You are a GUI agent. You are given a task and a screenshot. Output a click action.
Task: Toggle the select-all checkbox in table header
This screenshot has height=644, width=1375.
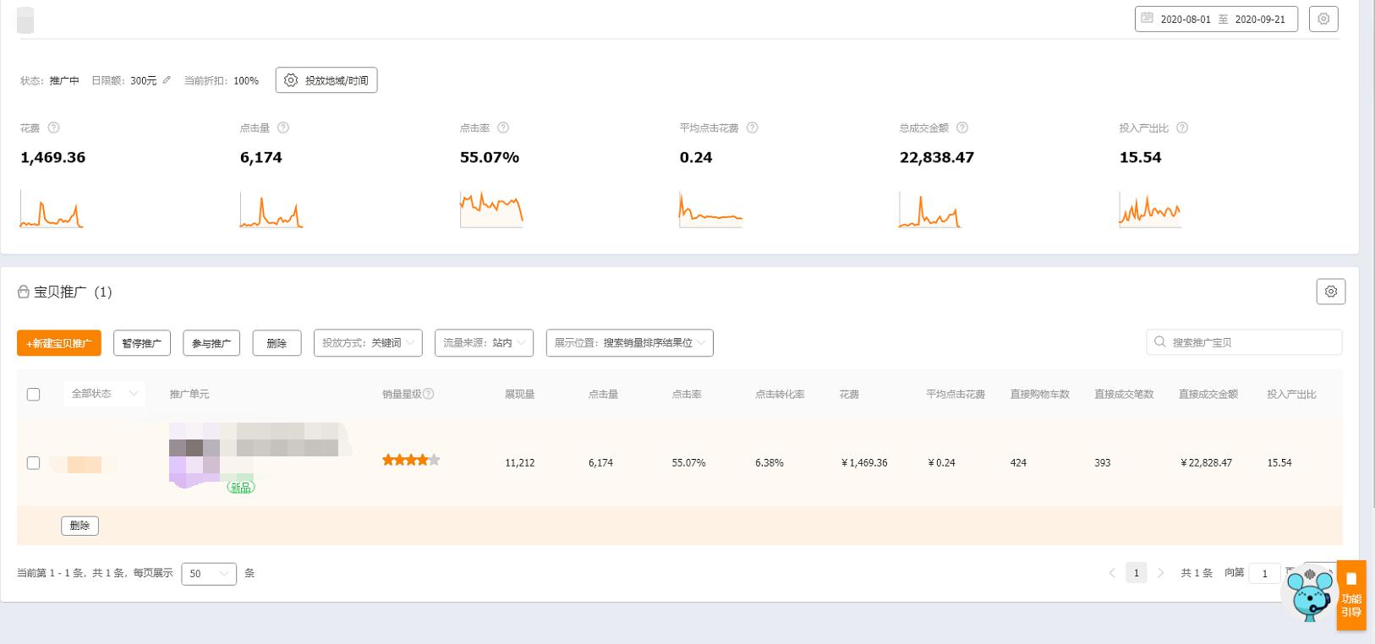[34, 394]
